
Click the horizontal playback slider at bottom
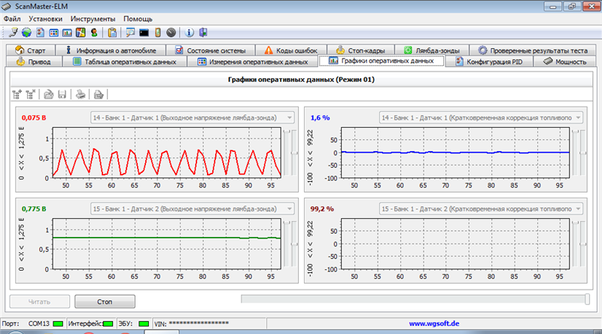point(415,299)
